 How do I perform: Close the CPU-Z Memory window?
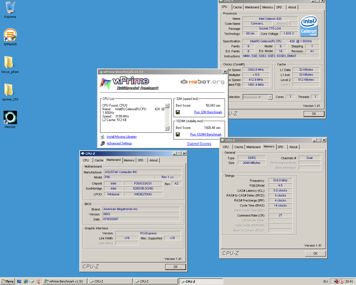[324, 140]
